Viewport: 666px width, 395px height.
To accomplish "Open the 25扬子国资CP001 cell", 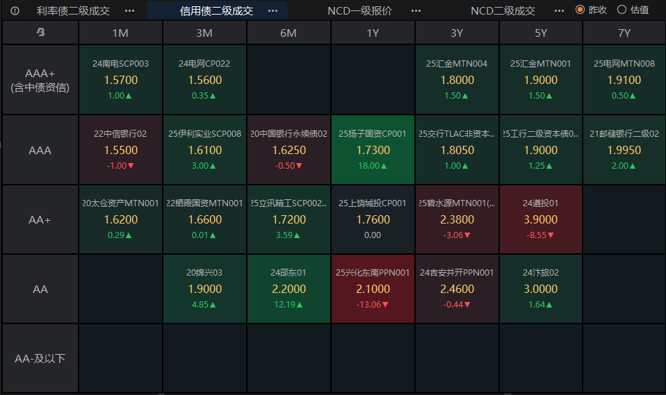I will pos(373,150).
